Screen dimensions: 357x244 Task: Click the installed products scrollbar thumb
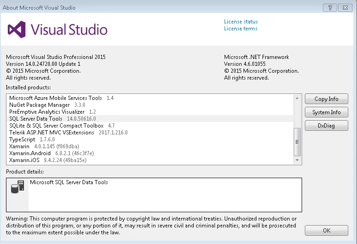(297, 142)
